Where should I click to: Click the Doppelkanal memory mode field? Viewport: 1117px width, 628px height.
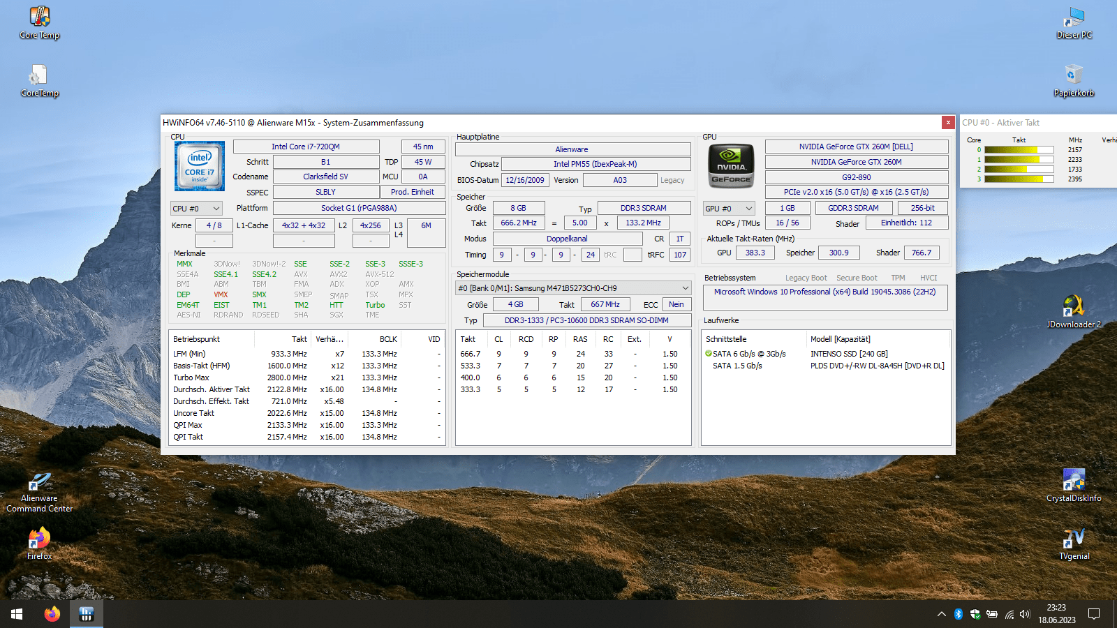point(567,239)
